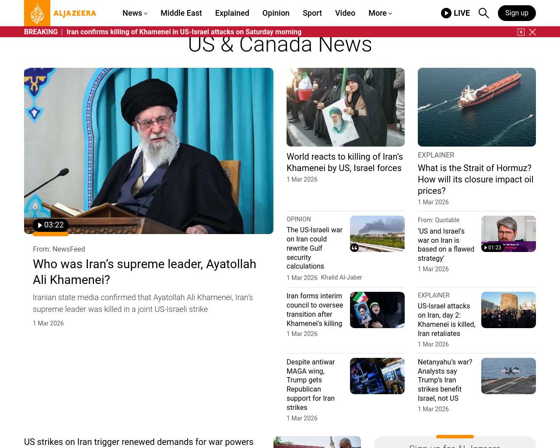Click the MAGA article thumbnail
Screen dimensions: 560x448
point(377,376)
